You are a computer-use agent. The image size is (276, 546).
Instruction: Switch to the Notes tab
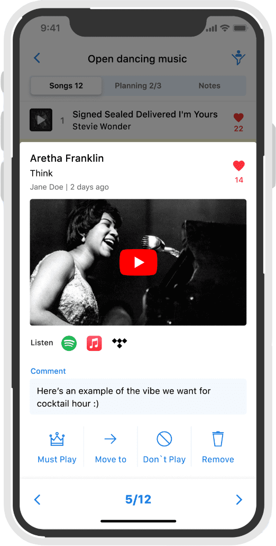coord(209,86)
